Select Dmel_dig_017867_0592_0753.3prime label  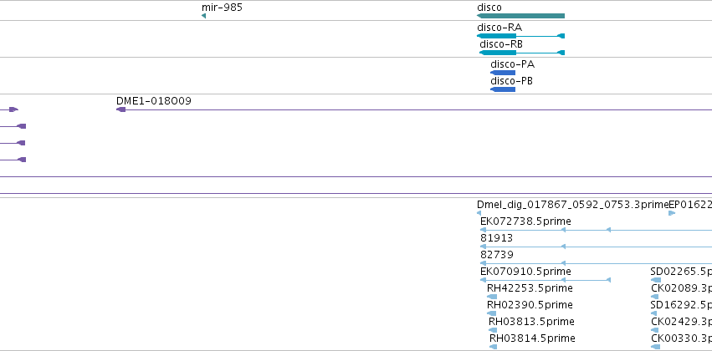pyautogui.click(x=572, y=205)
